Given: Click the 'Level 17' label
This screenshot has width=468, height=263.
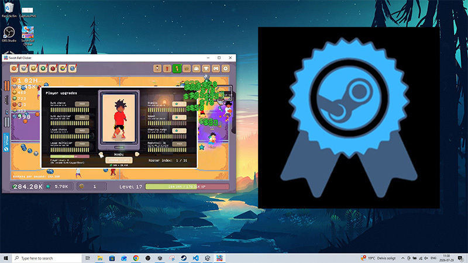Looking at the screenshot, I should [x=130, y=186].
